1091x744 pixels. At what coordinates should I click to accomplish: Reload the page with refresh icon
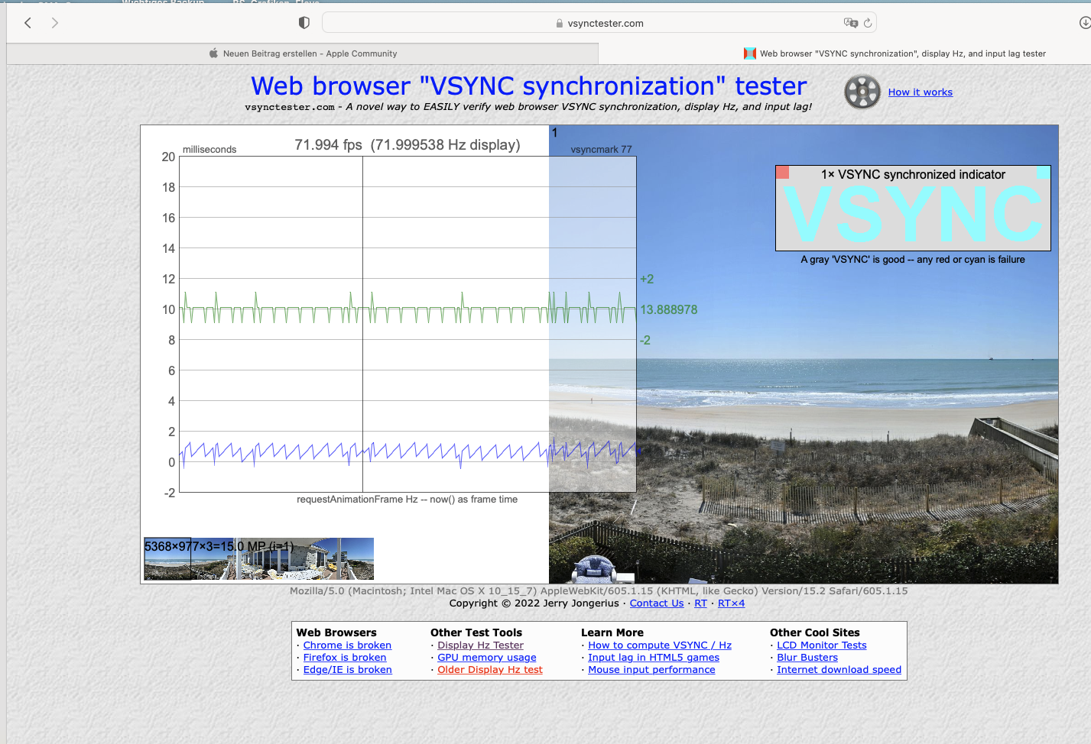click(868, 23)
